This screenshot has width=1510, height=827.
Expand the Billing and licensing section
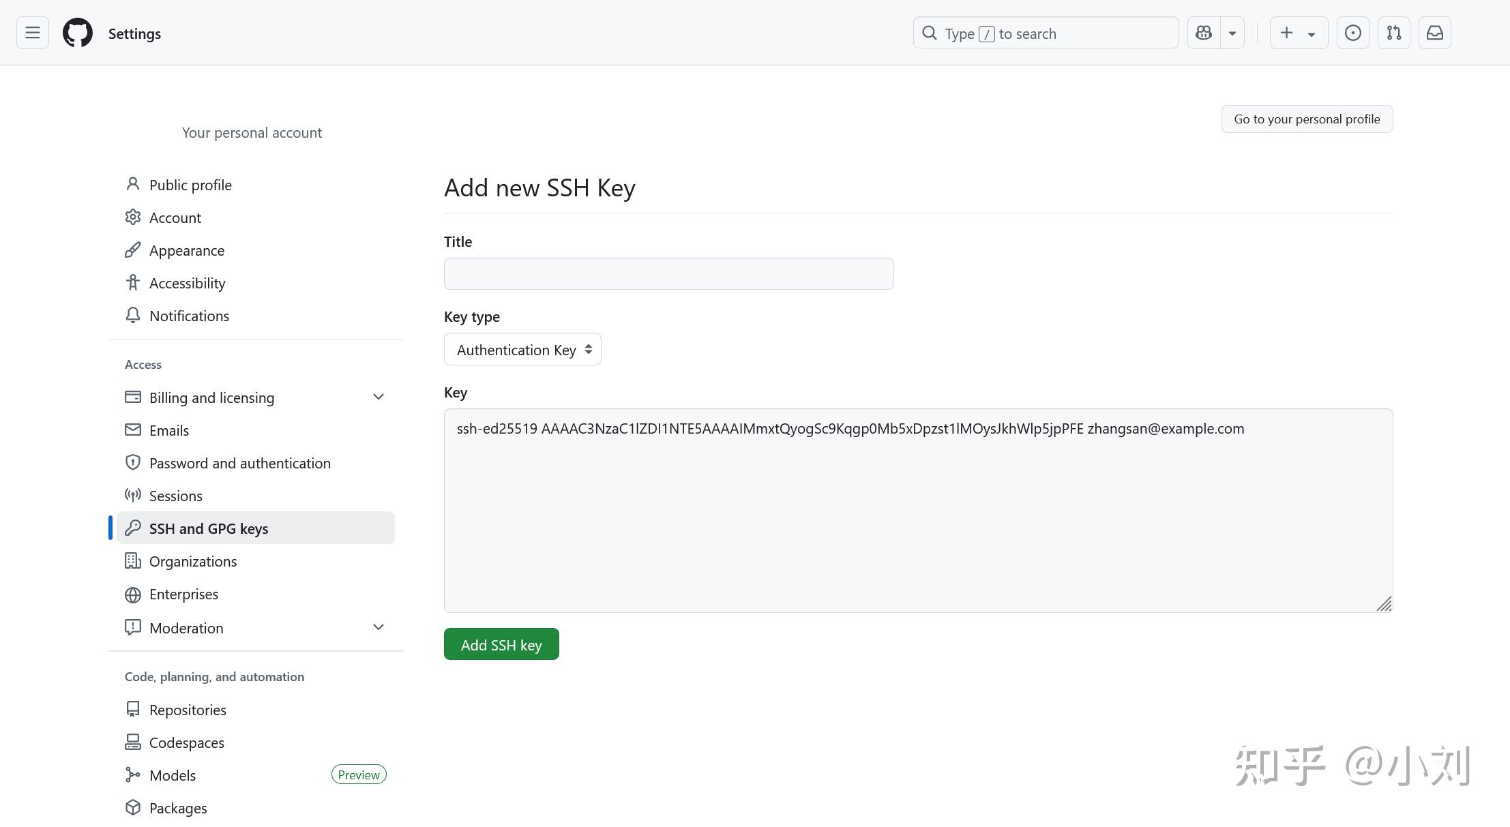[x=379, y=396]
